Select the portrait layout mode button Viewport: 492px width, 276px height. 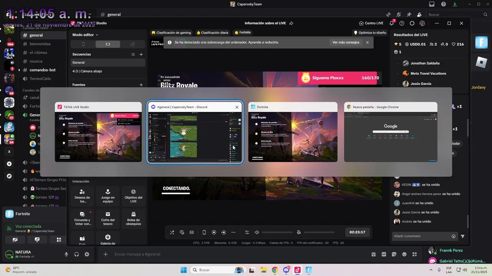[x=83, y=44]
